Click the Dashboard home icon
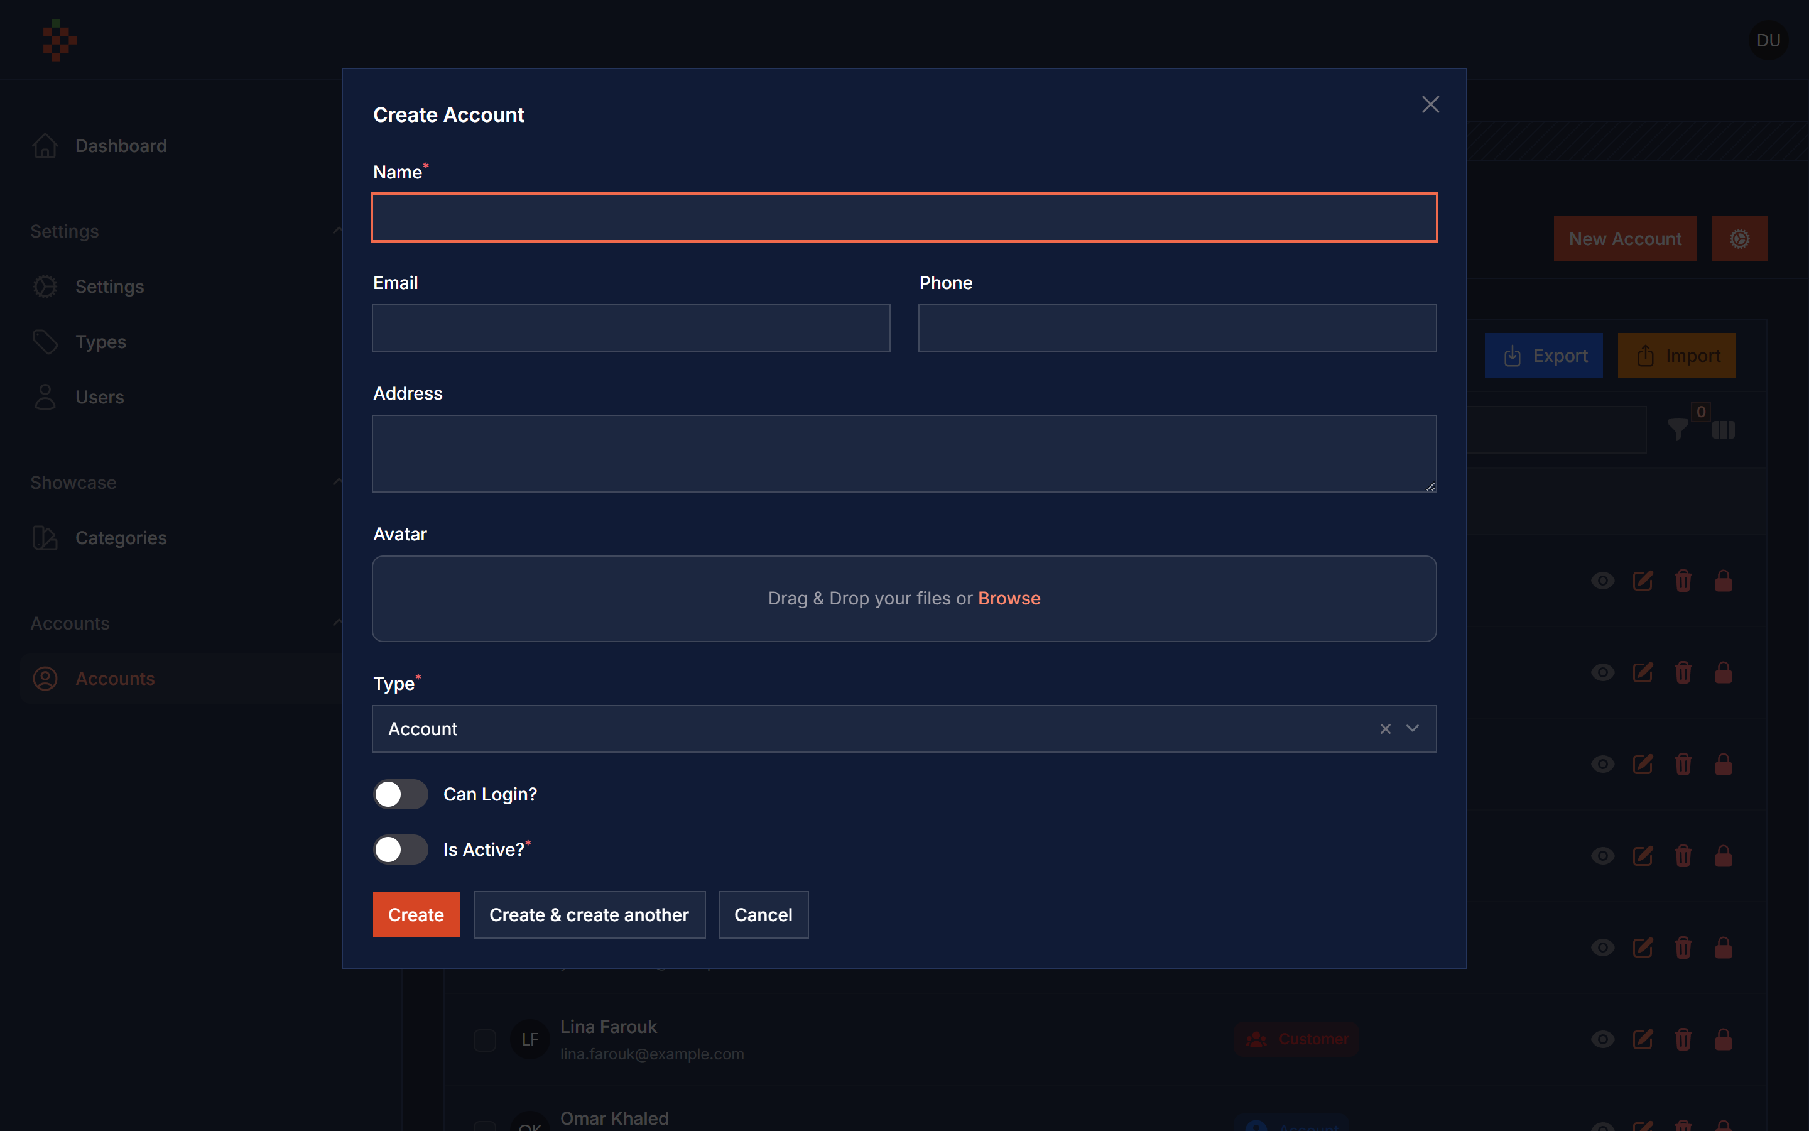 [x=45, y=146]
